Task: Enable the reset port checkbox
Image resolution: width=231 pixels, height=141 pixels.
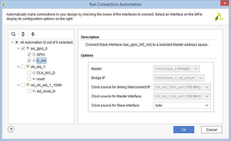Action: pos(29,79)
